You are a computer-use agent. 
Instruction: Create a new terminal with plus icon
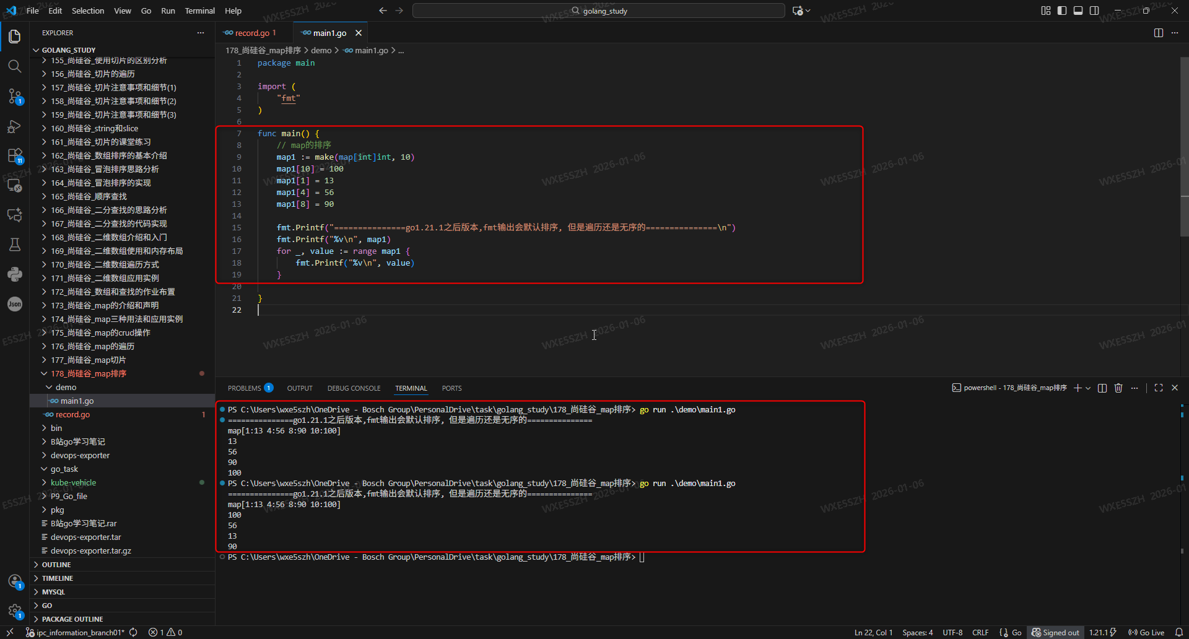[1078, 388]
